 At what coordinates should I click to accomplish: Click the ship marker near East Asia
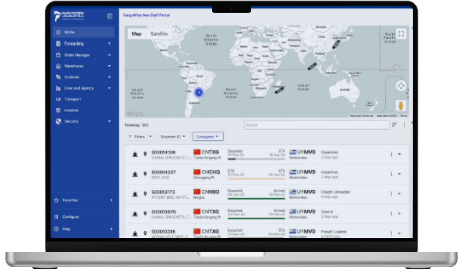336,45
